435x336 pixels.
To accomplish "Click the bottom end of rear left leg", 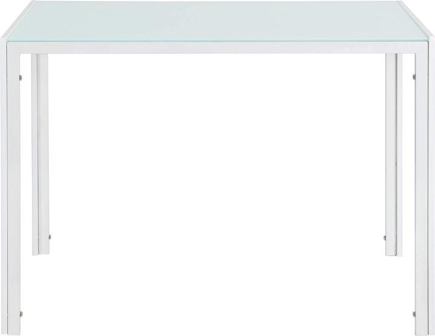I will point(41,252).
